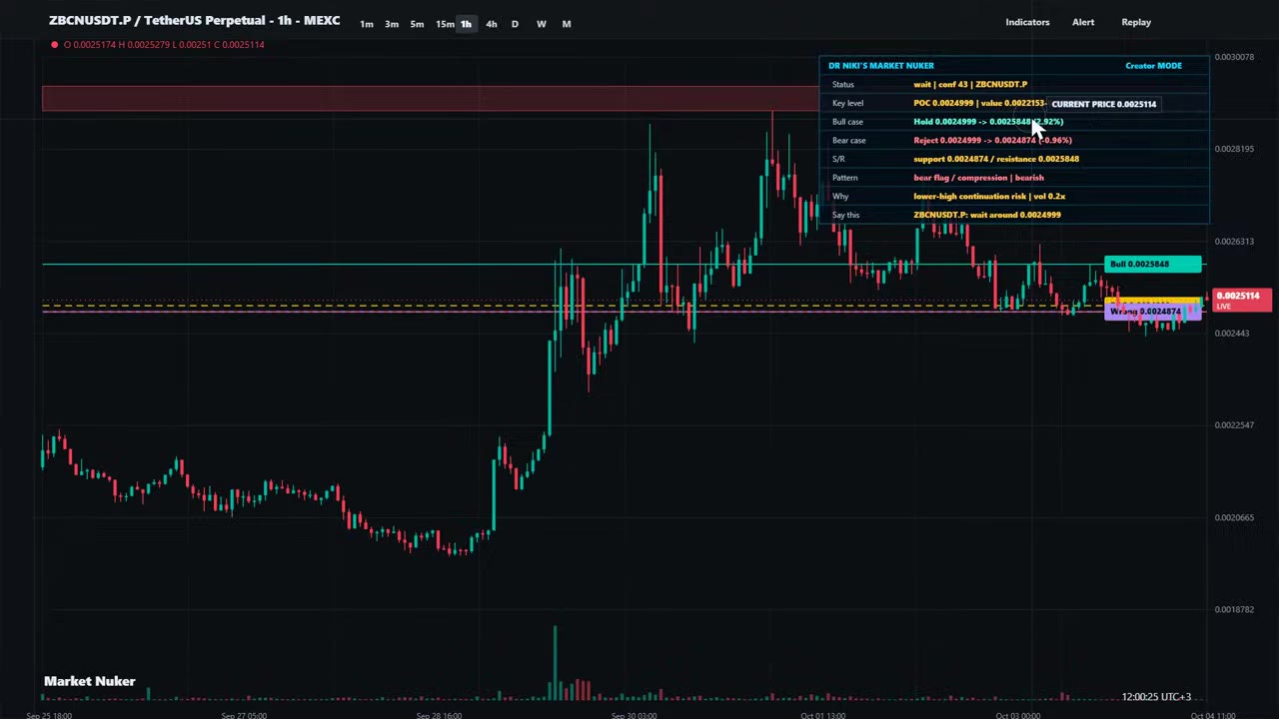The image size is (1279, 719).
Task: Click the red 0.0025114 LIVE price tag
Action: [x=1240, y=300]
